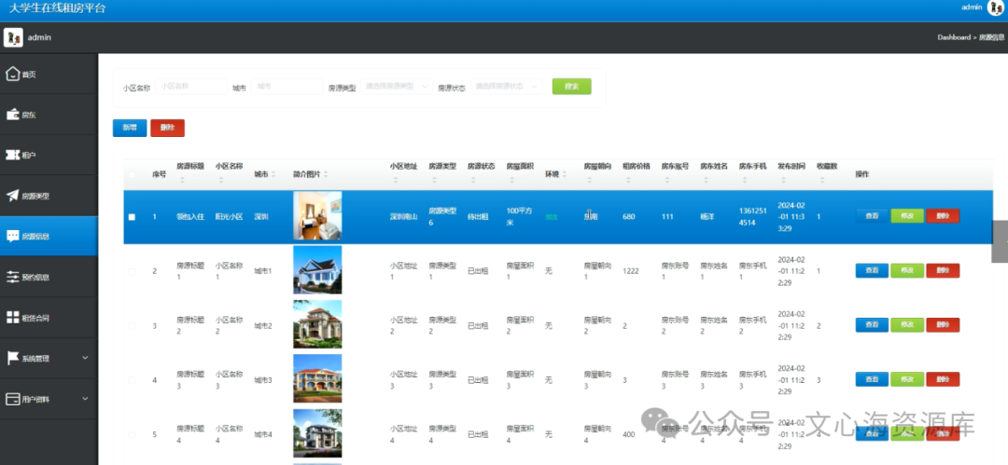Open the house thumbnail in row 4
The image size is (1008, 465).
pyautogui.click(x=317, y=379)
